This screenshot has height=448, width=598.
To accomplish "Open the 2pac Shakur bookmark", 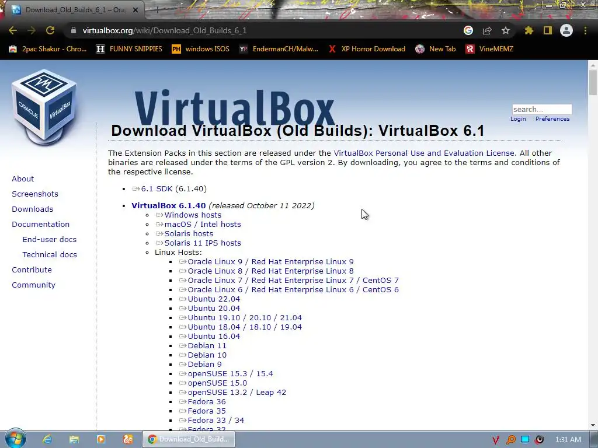I will pyautogui.click(x=48, y=49).
